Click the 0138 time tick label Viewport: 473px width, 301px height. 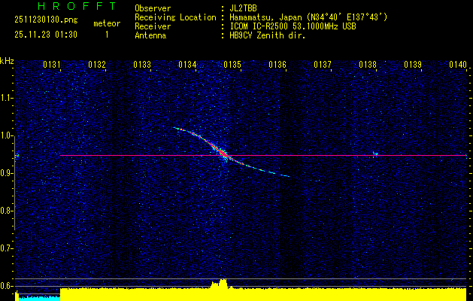[x=368, y=65]
